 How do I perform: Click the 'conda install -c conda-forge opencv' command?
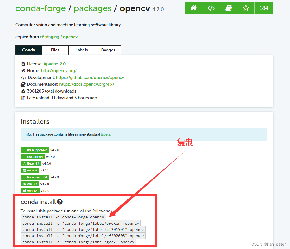pyautogui.click(x=63, y=217)
